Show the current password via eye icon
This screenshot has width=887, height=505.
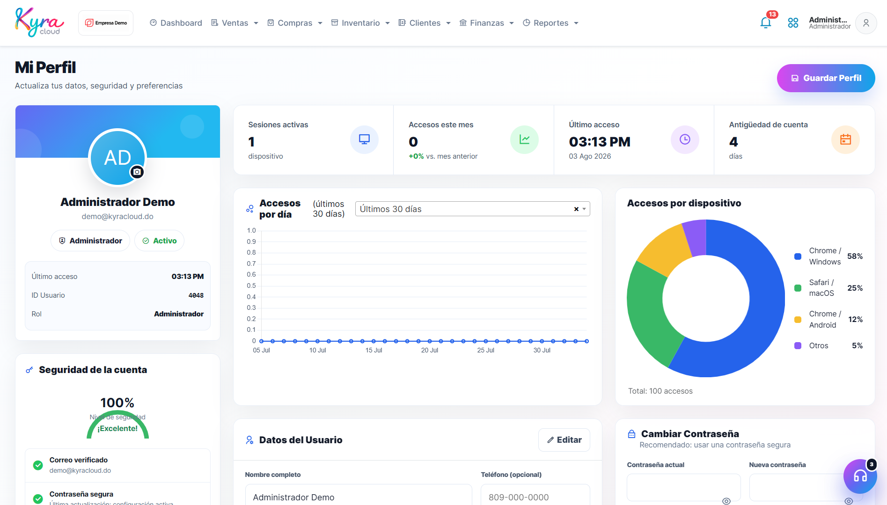726,501
